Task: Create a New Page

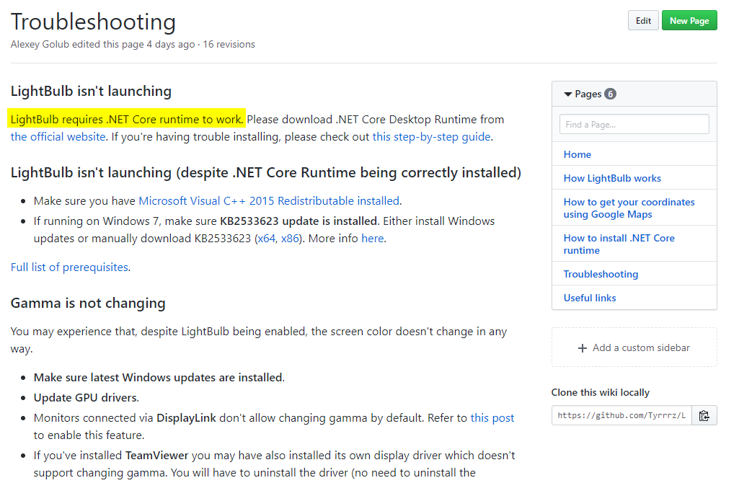Action: (x=689, y=20)
